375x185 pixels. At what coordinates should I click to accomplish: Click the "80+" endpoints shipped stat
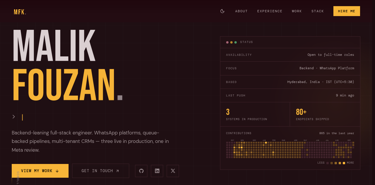(301, 112)
